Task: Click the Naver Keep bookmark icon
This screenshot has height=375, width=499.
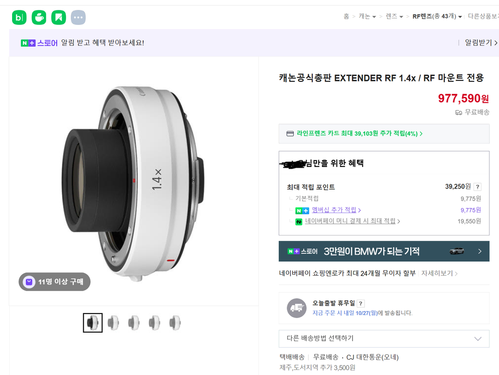Action: click(x=59, y=17)
